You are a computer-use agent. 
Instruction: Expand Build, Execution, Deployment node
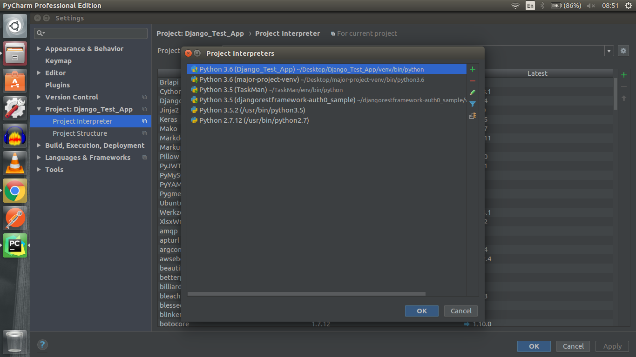(39, 145)
